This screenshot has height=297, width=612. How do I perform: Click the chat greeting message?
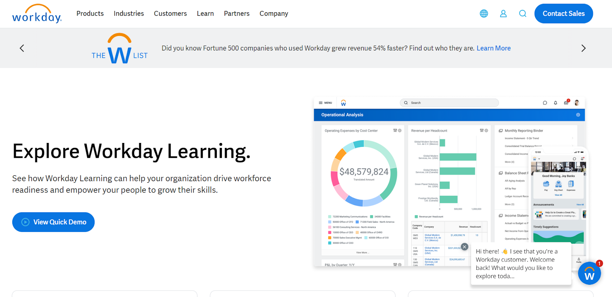tap(521, 264)
